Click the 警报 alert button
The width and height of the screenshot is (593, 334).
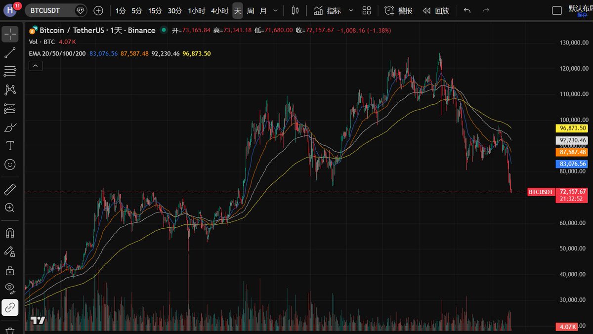[x=399, y=10]
